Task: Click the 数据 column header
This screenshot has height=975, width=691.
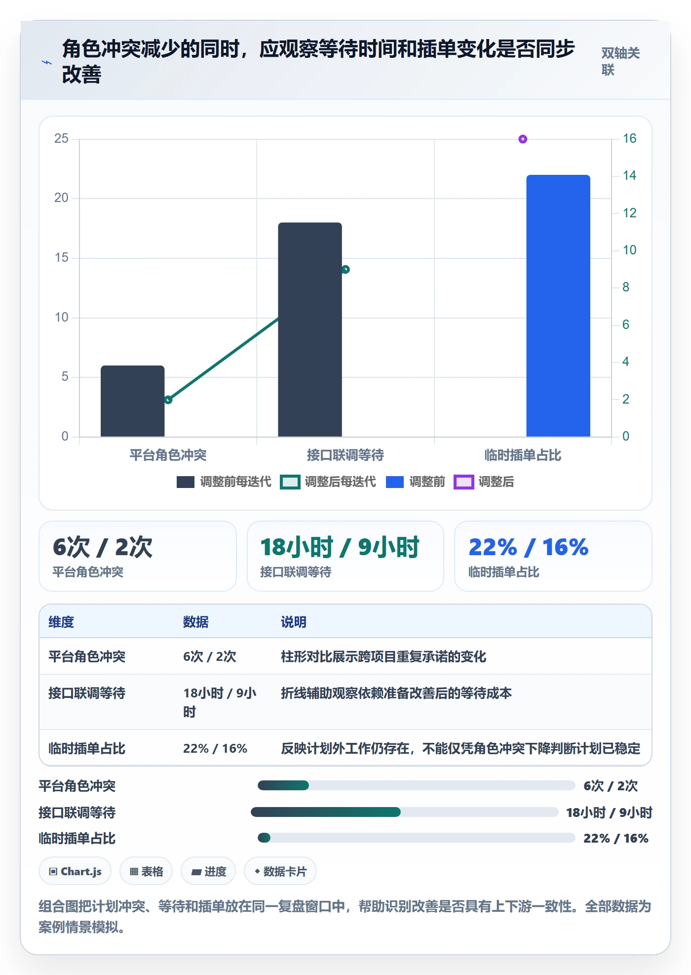Action: (x=196, y=622)
